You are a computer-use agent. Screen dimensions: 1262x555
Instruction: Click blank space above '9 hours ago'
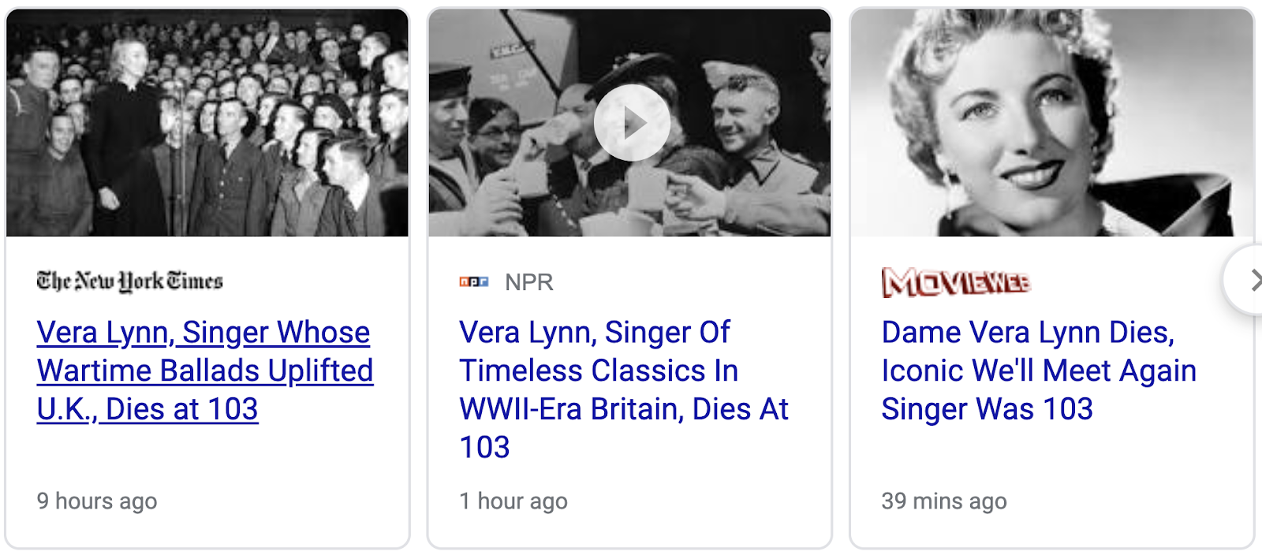pyautogui.click(x=205, y=457)
